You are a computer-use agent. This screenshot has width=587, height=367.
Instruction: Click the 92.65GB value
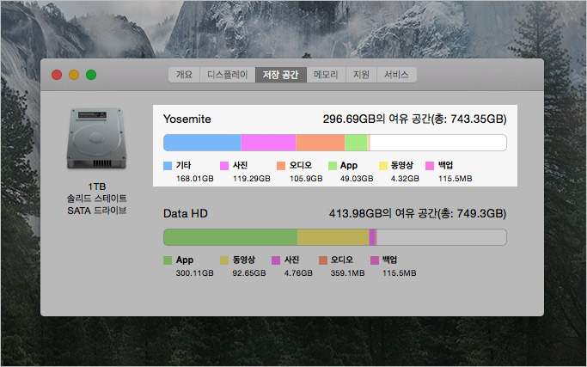[x=249, y=273]
